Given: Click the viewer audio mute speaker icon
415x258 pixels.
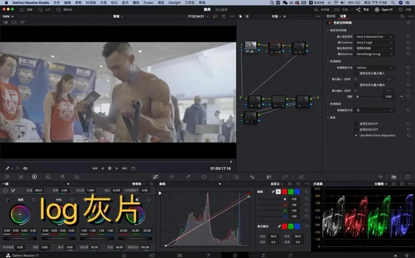Looking at the screenshot, I should [x=25, y=168].
